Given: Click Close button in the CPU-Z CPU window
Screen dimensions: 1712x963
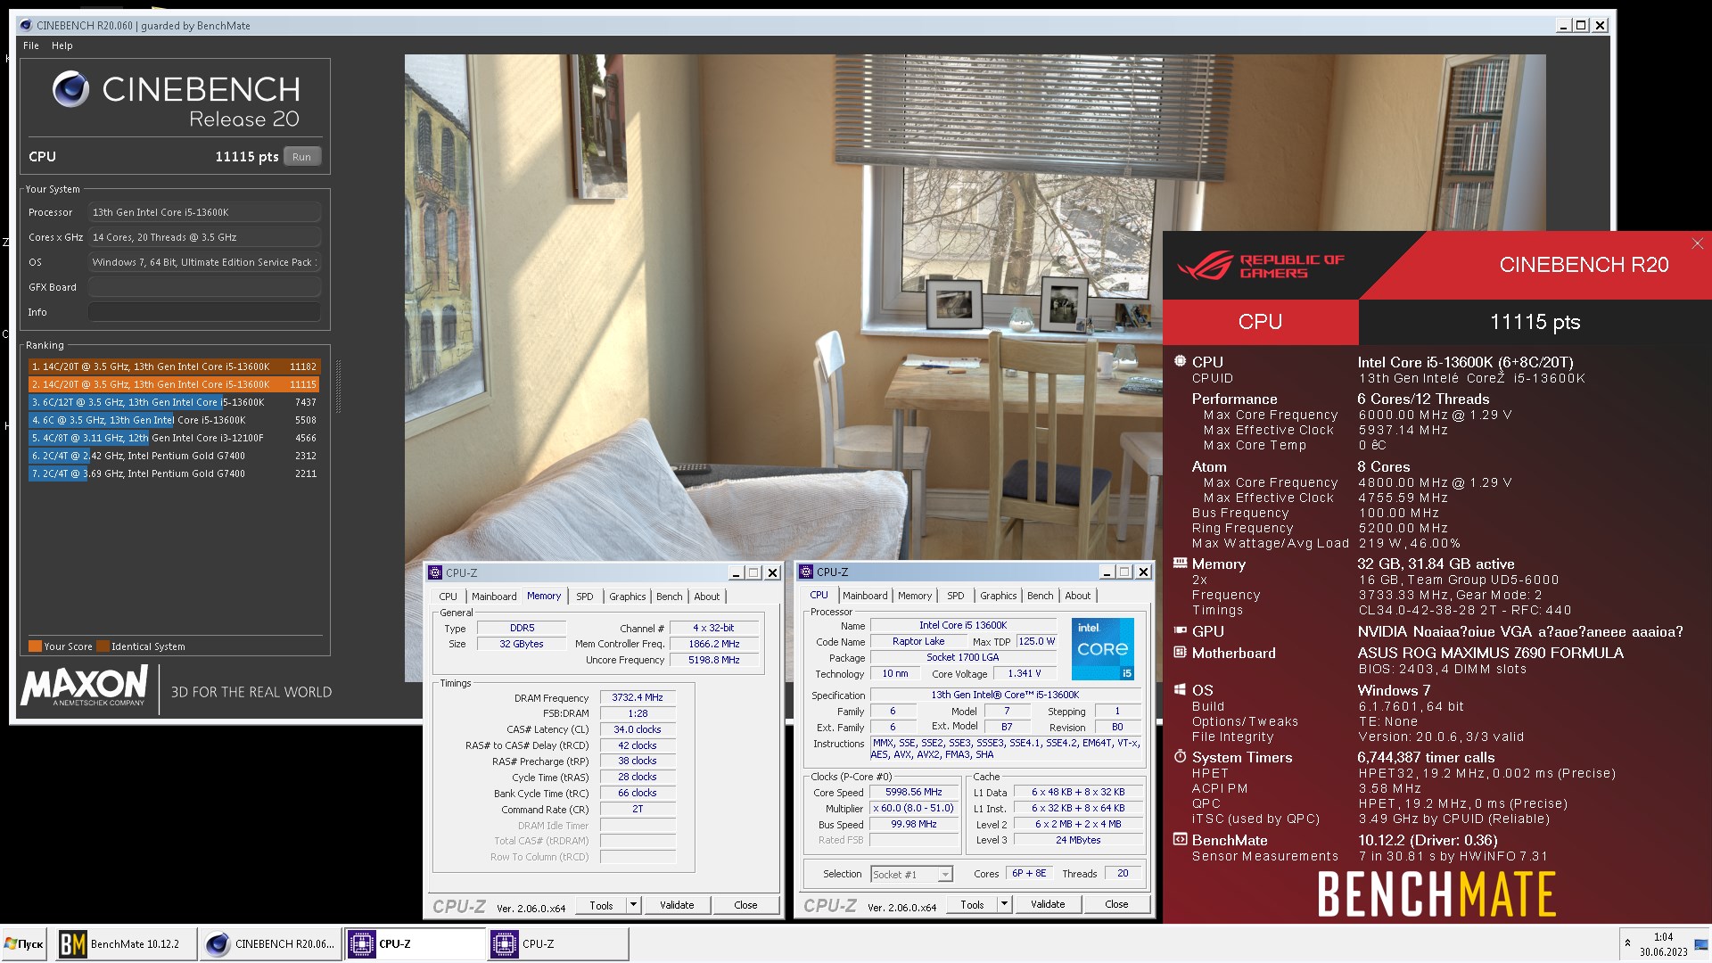Looking at the screenshot, I should coord(1116,904).
